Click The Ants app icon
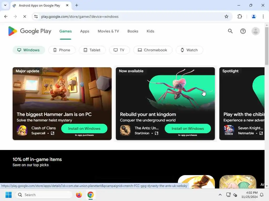269x201 pixels. click(125, 130)
